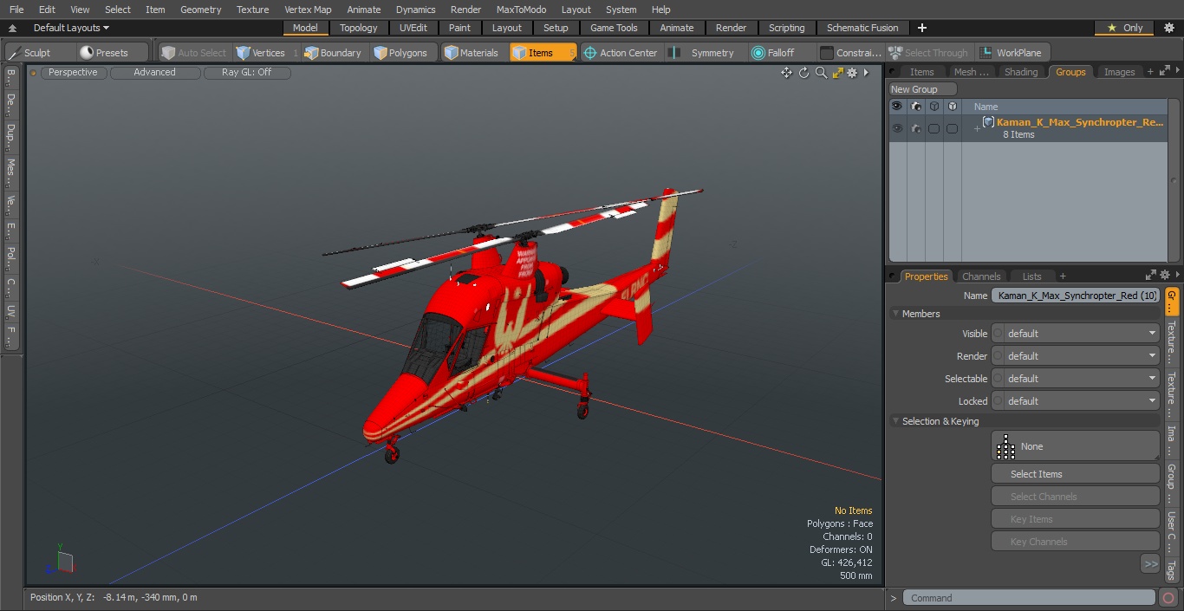The image size is (1184, 611).
Task: Click the eye column header in Groups
Action: coord(896,107)
